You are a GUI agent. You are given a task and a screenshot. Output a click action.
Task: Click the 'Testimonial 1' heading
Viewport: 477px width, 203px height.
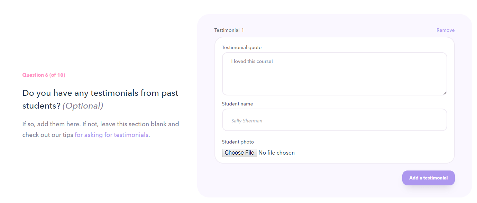(x=229, y=30)
